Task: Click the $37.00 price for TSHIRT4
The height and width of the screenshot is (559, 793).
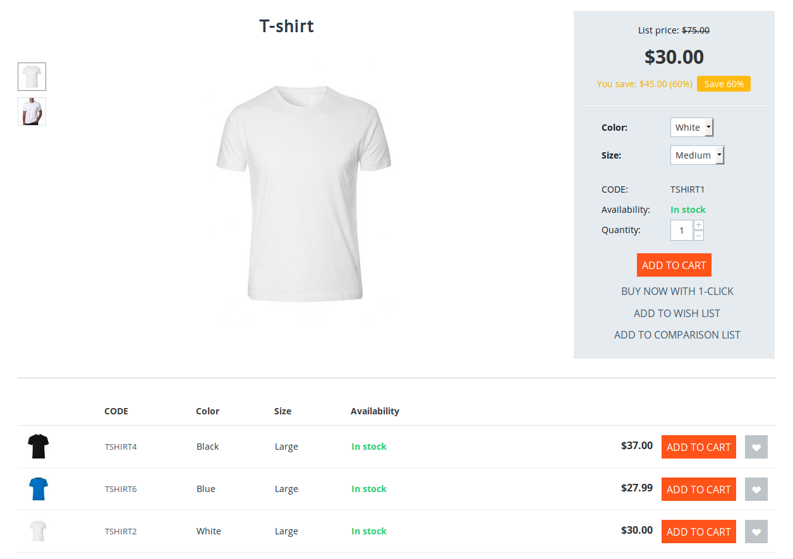Action: tap(637, 446)
